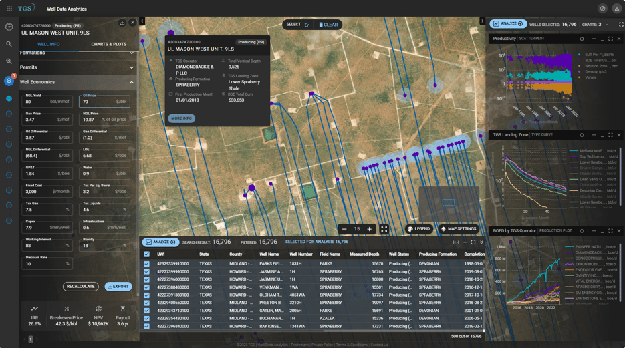Edit the Capex input field
The width and height of the screenshot is (625, 348).
(x=47, y=228)
